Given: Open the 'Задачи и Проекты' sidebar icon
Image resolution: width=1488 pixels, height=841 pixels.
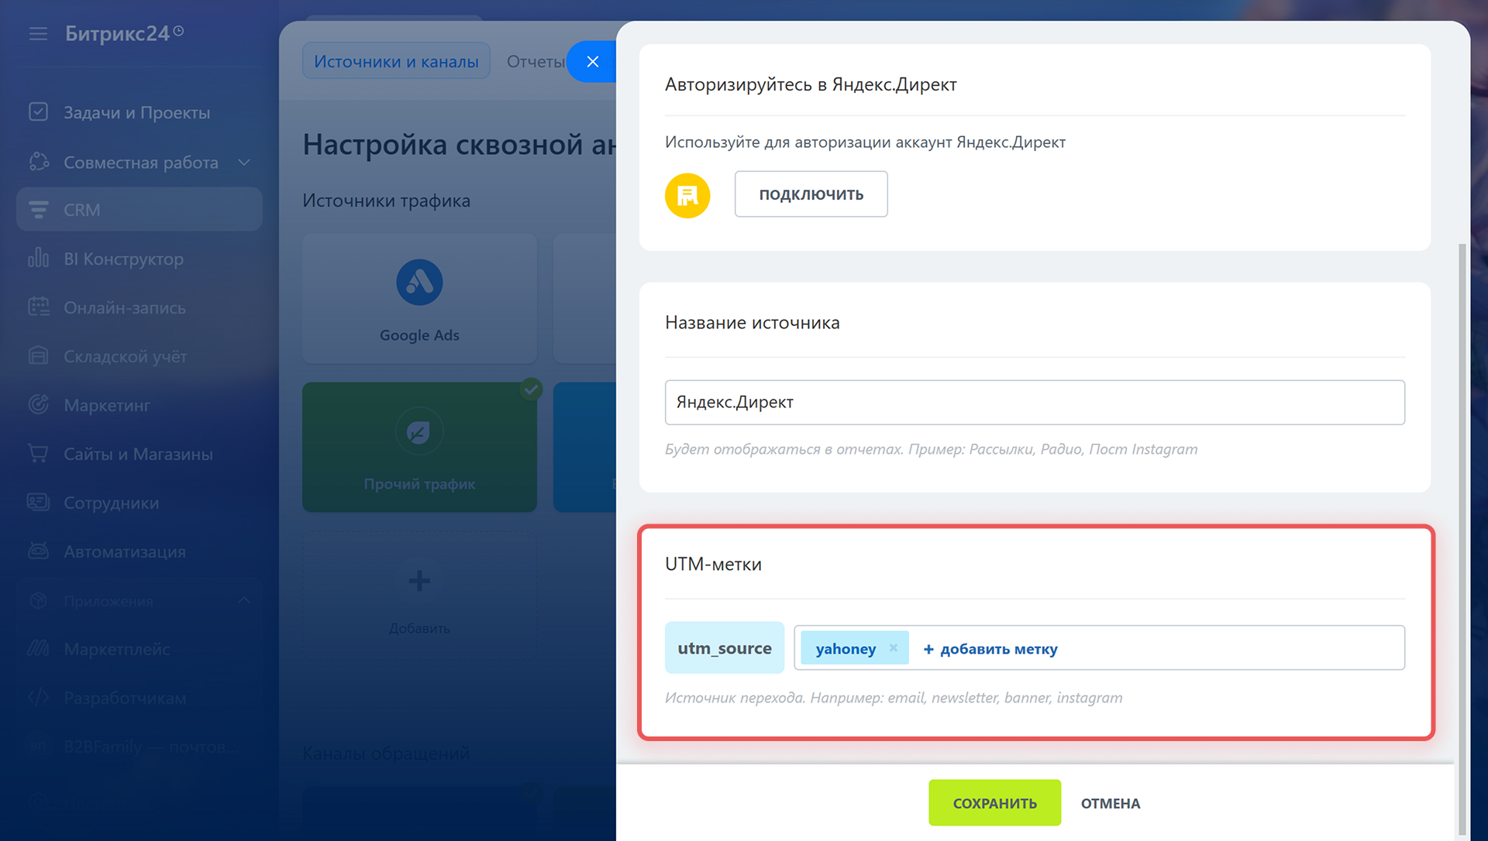Looking at the screenshot, I should click(38, 112).
